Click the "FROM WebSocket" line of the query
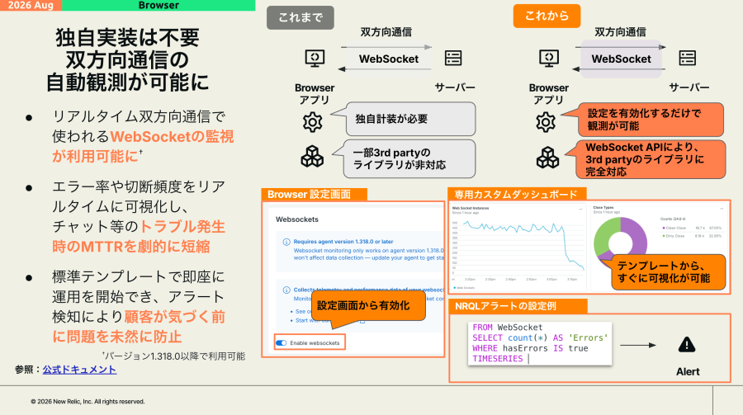The image size is (743, 415). (x=508, y=327)
